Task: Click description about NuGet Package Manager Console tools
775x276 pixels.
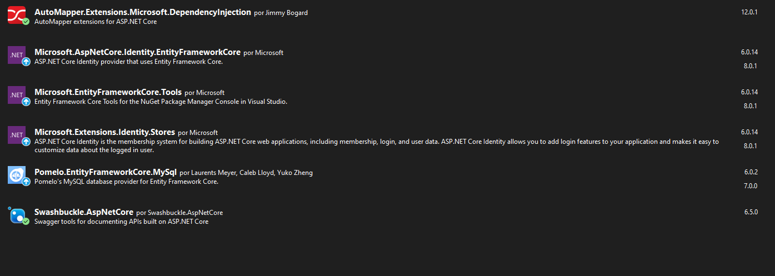Action: tap(161, 102)
